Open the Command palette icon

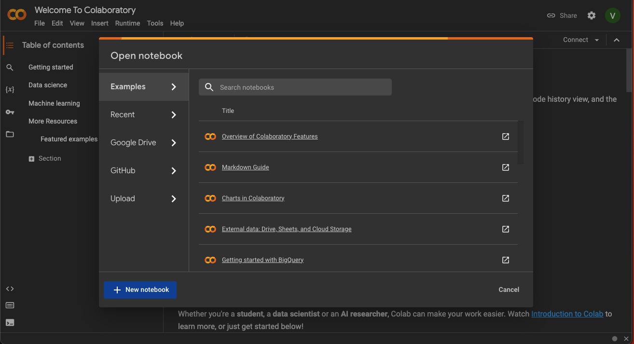coord(10,305)
